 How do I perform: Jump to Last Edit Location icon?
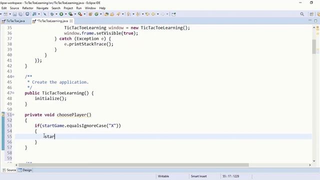pyautogui.click(x=147, y=14)
